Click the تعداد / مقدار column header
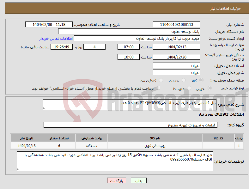This screenshot has height=189, width=249. tap(59, 138)
